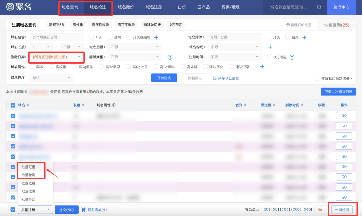
Task: Click the help icon beside 0元预定 checkbox
Action: point(292,57)
